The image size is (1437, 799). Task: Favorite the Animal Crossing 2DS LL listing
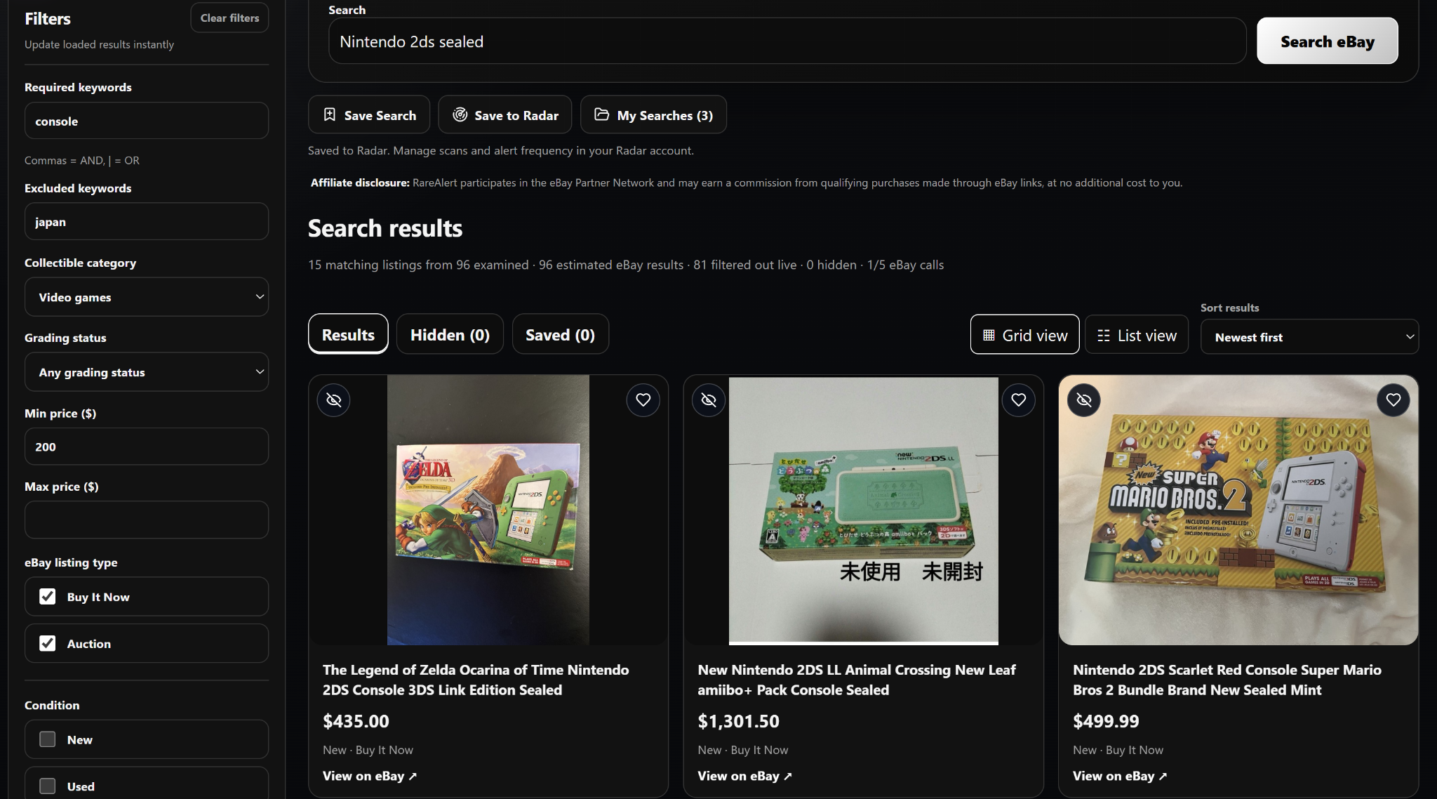pyautogui.click(x=1018, y=399)
